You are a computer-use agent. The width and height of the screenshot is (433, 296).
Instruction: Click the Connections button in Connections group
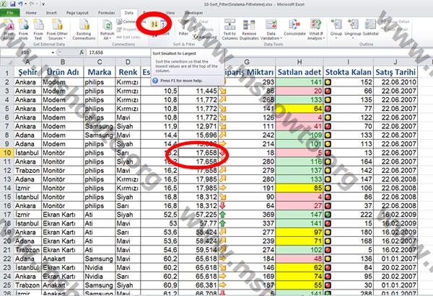(130, 22)
